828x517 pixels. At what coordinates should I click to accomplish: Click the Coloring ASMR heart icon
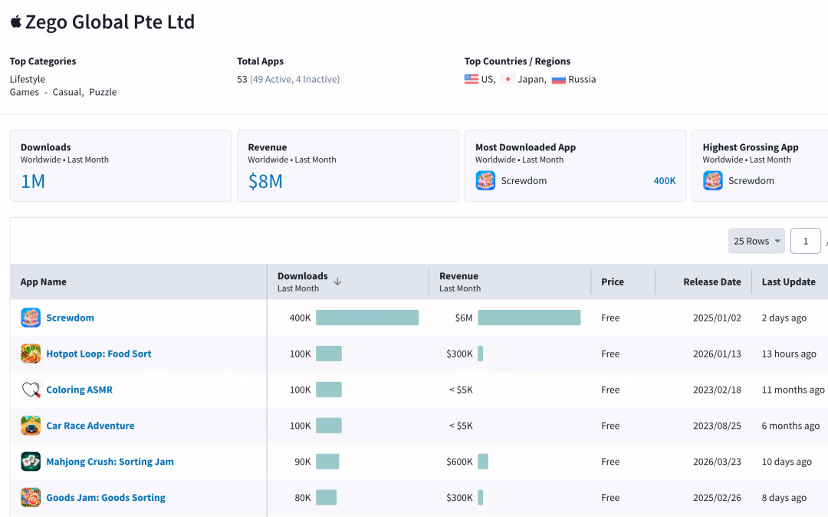(x=31, y=390)
